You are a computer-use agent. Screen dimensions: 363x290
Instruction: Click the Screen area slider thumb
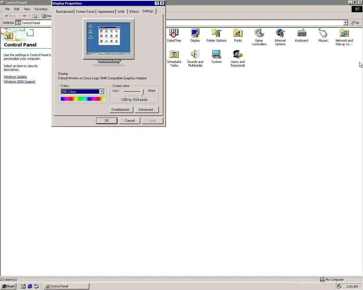pos(143,91)
